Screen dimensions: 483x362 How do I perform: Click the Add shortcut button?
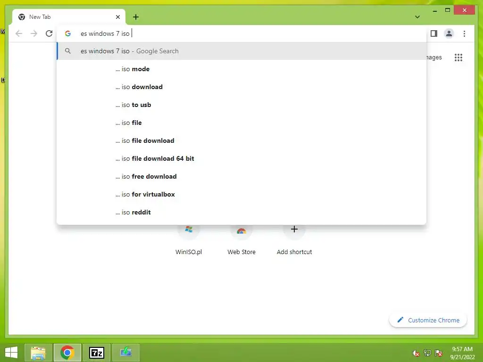294,240
